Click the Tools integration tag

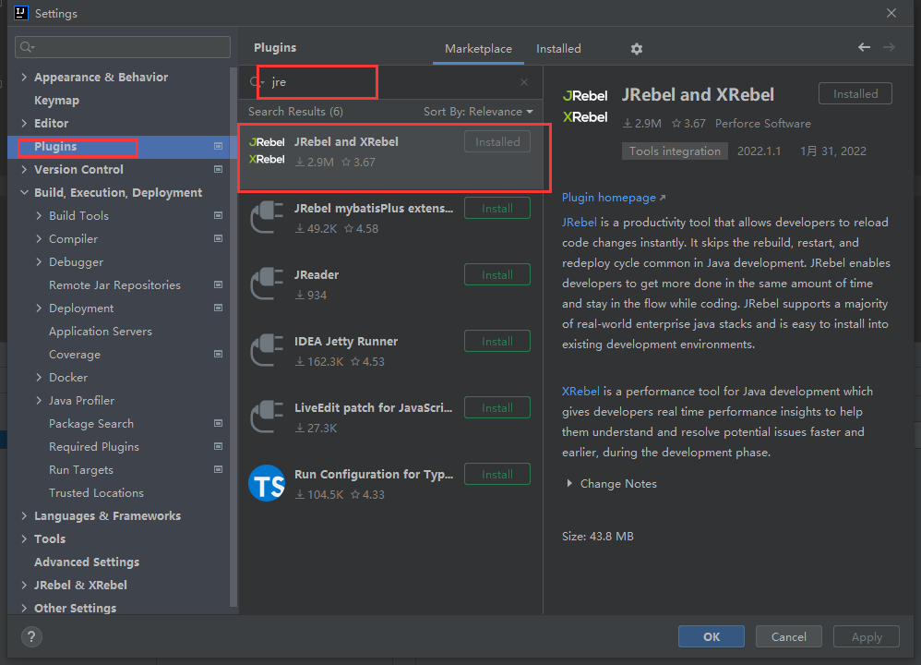tap(675, 151)
